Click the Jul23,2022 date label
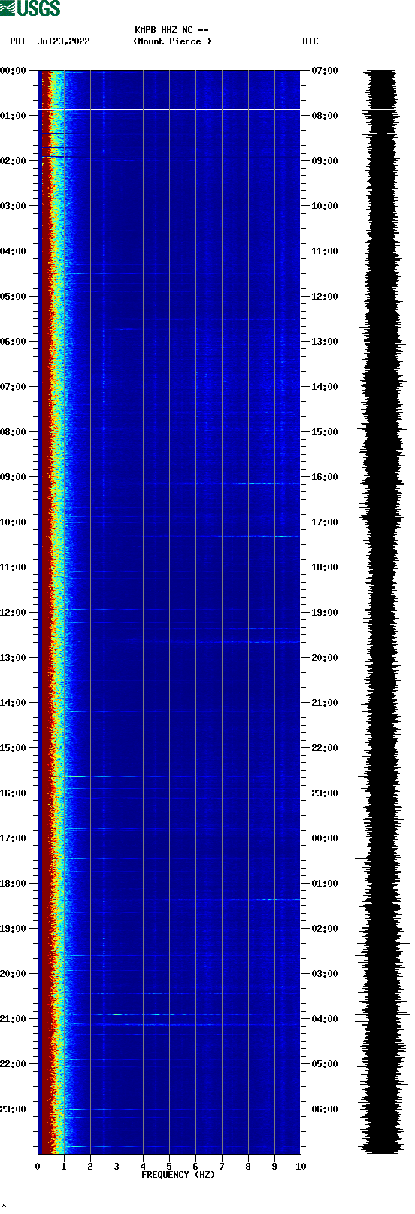This screenshot has height=1214, width=415. [63, 41]
